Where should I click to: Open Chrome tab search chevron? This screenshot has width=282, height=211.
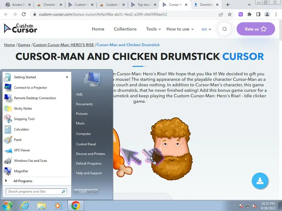(x=249, y=5)
